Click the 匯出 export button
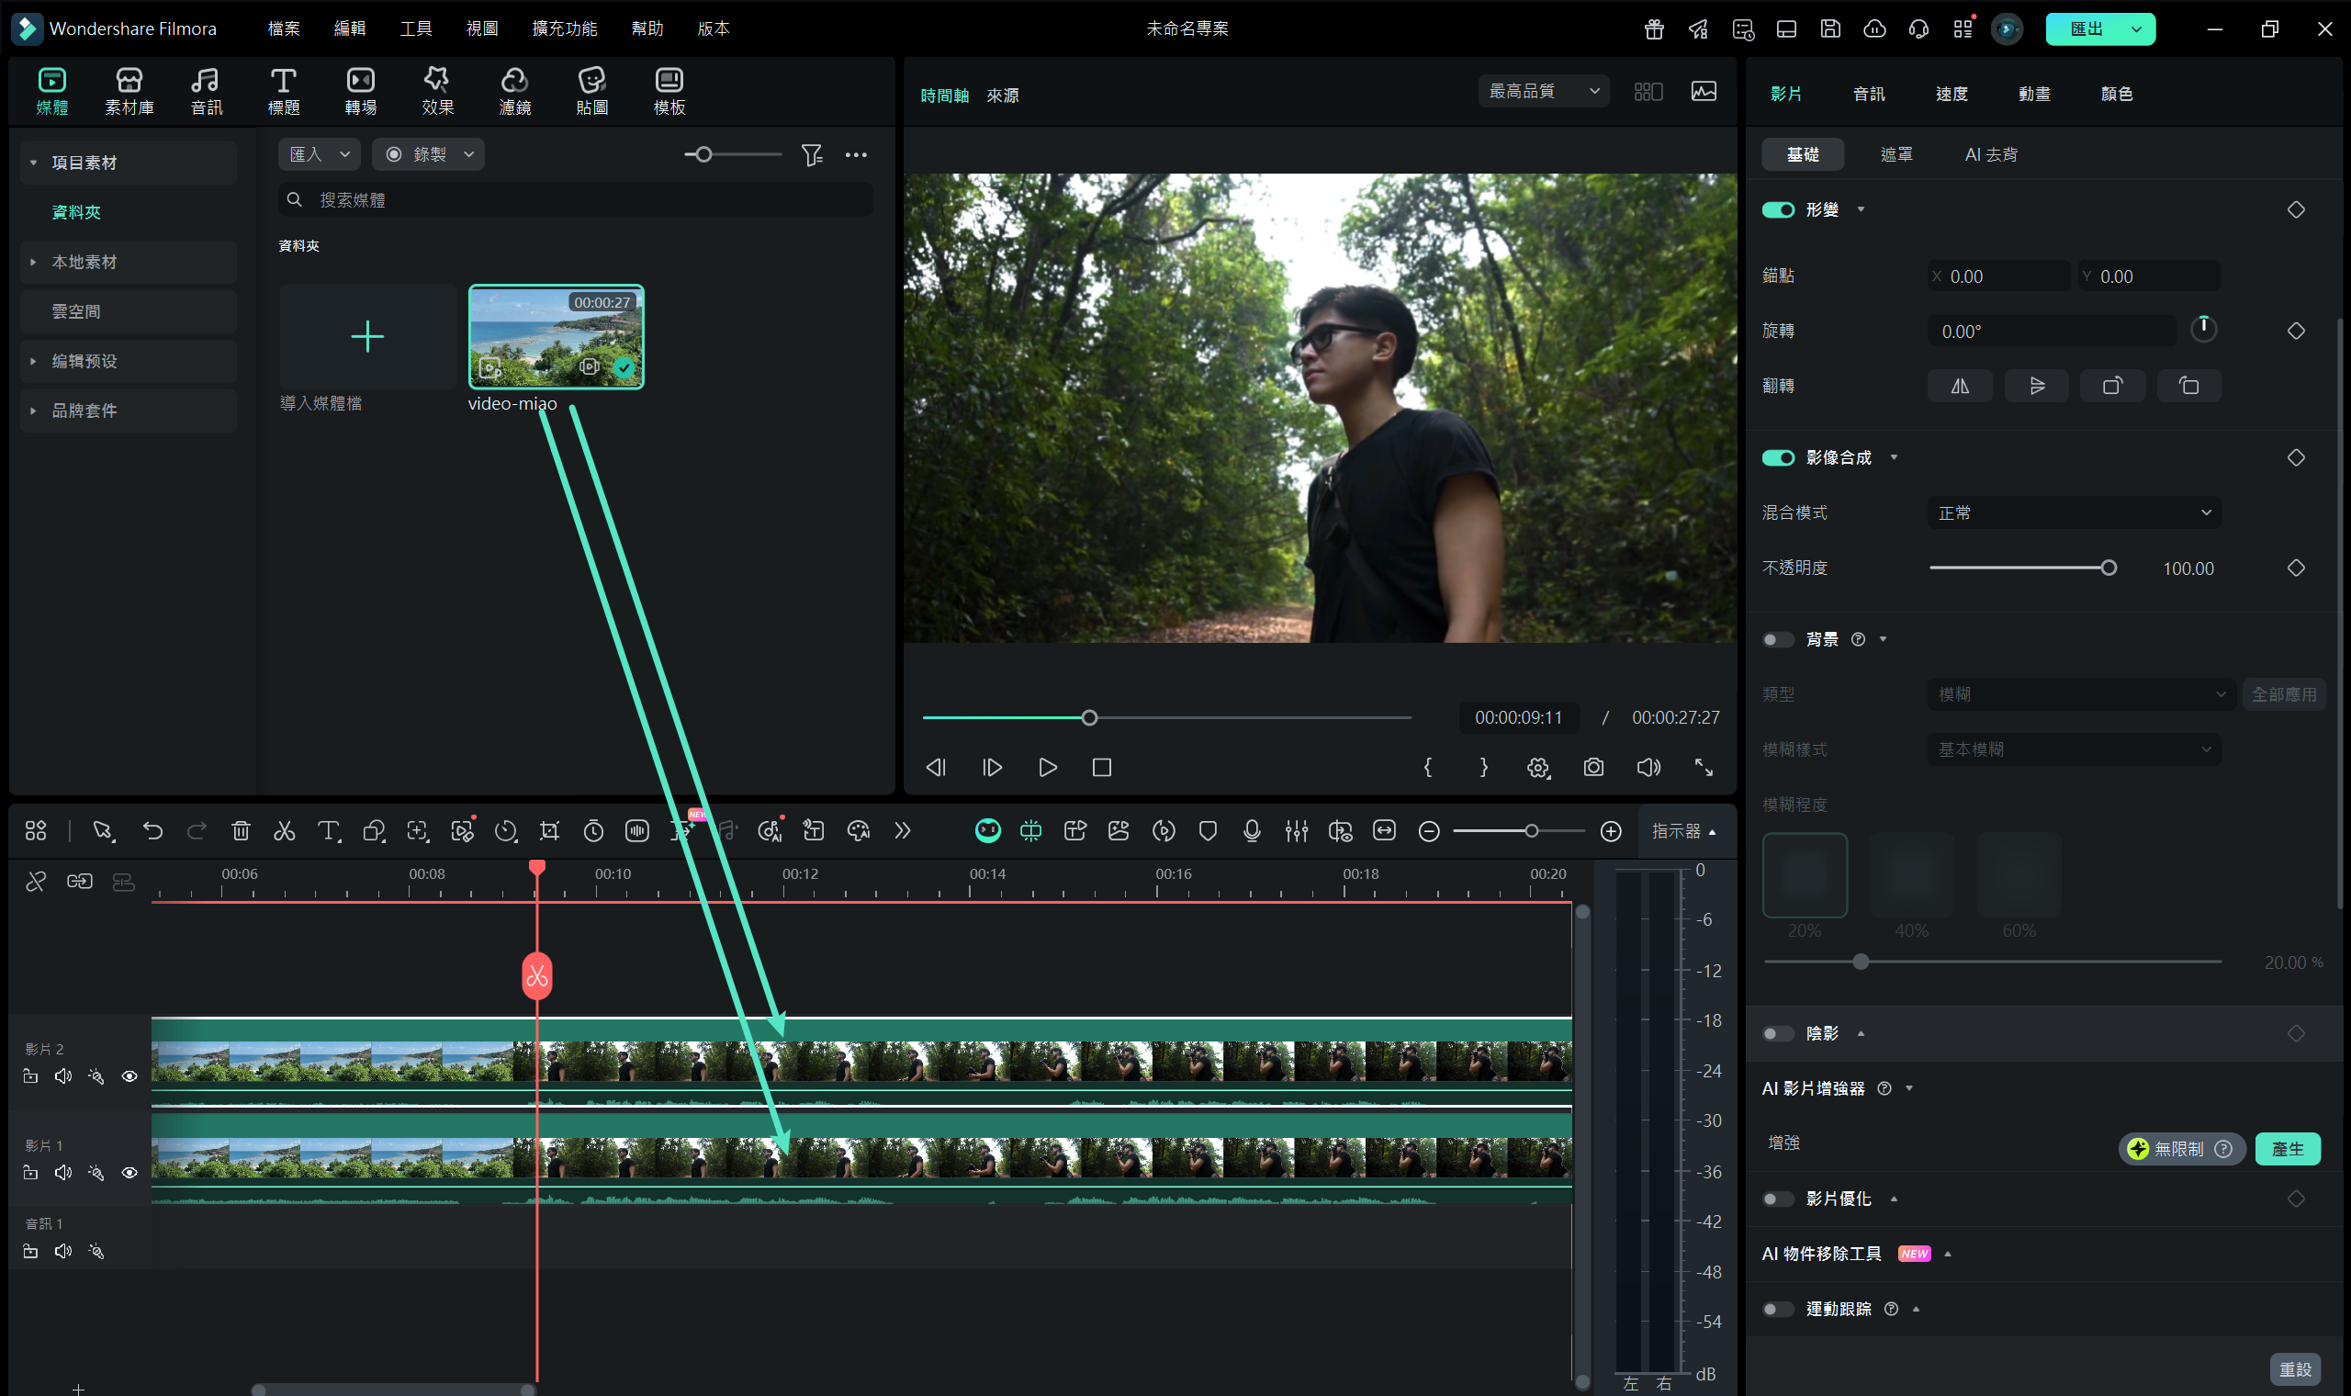This screenshot has width=2351, height=1396. 2086,28
